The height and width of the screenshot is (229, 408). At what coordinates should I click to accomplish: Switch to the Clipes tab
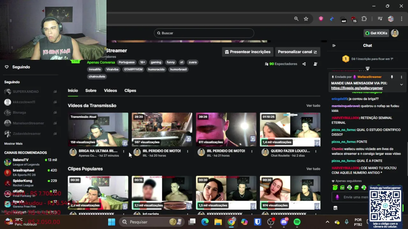click(130, 91)
